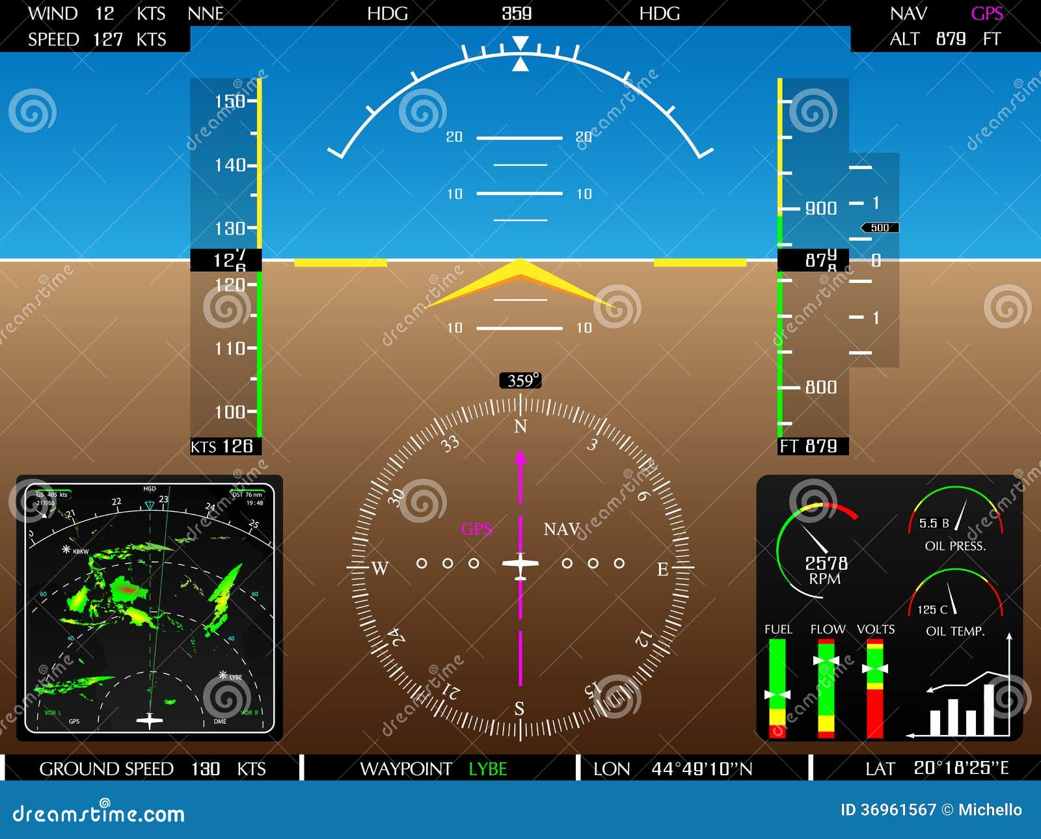The height and width of the screenshot is (839, 1041).
Task: Click the ALT 879 FT readout at top
Action: click(945, 39)
